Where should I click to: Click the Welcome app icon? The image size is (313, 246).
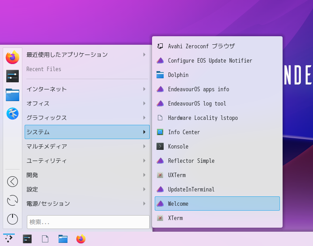[x=160, y=204]
